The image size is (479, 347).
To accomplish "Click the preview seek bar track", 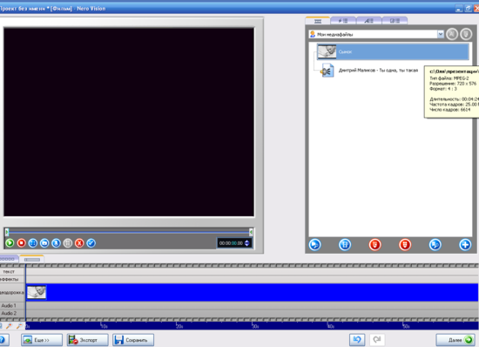I will [129, 233].
